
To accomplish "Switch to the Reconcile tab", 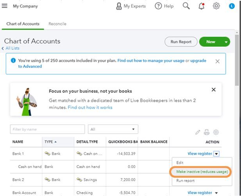I will (57, 24).
